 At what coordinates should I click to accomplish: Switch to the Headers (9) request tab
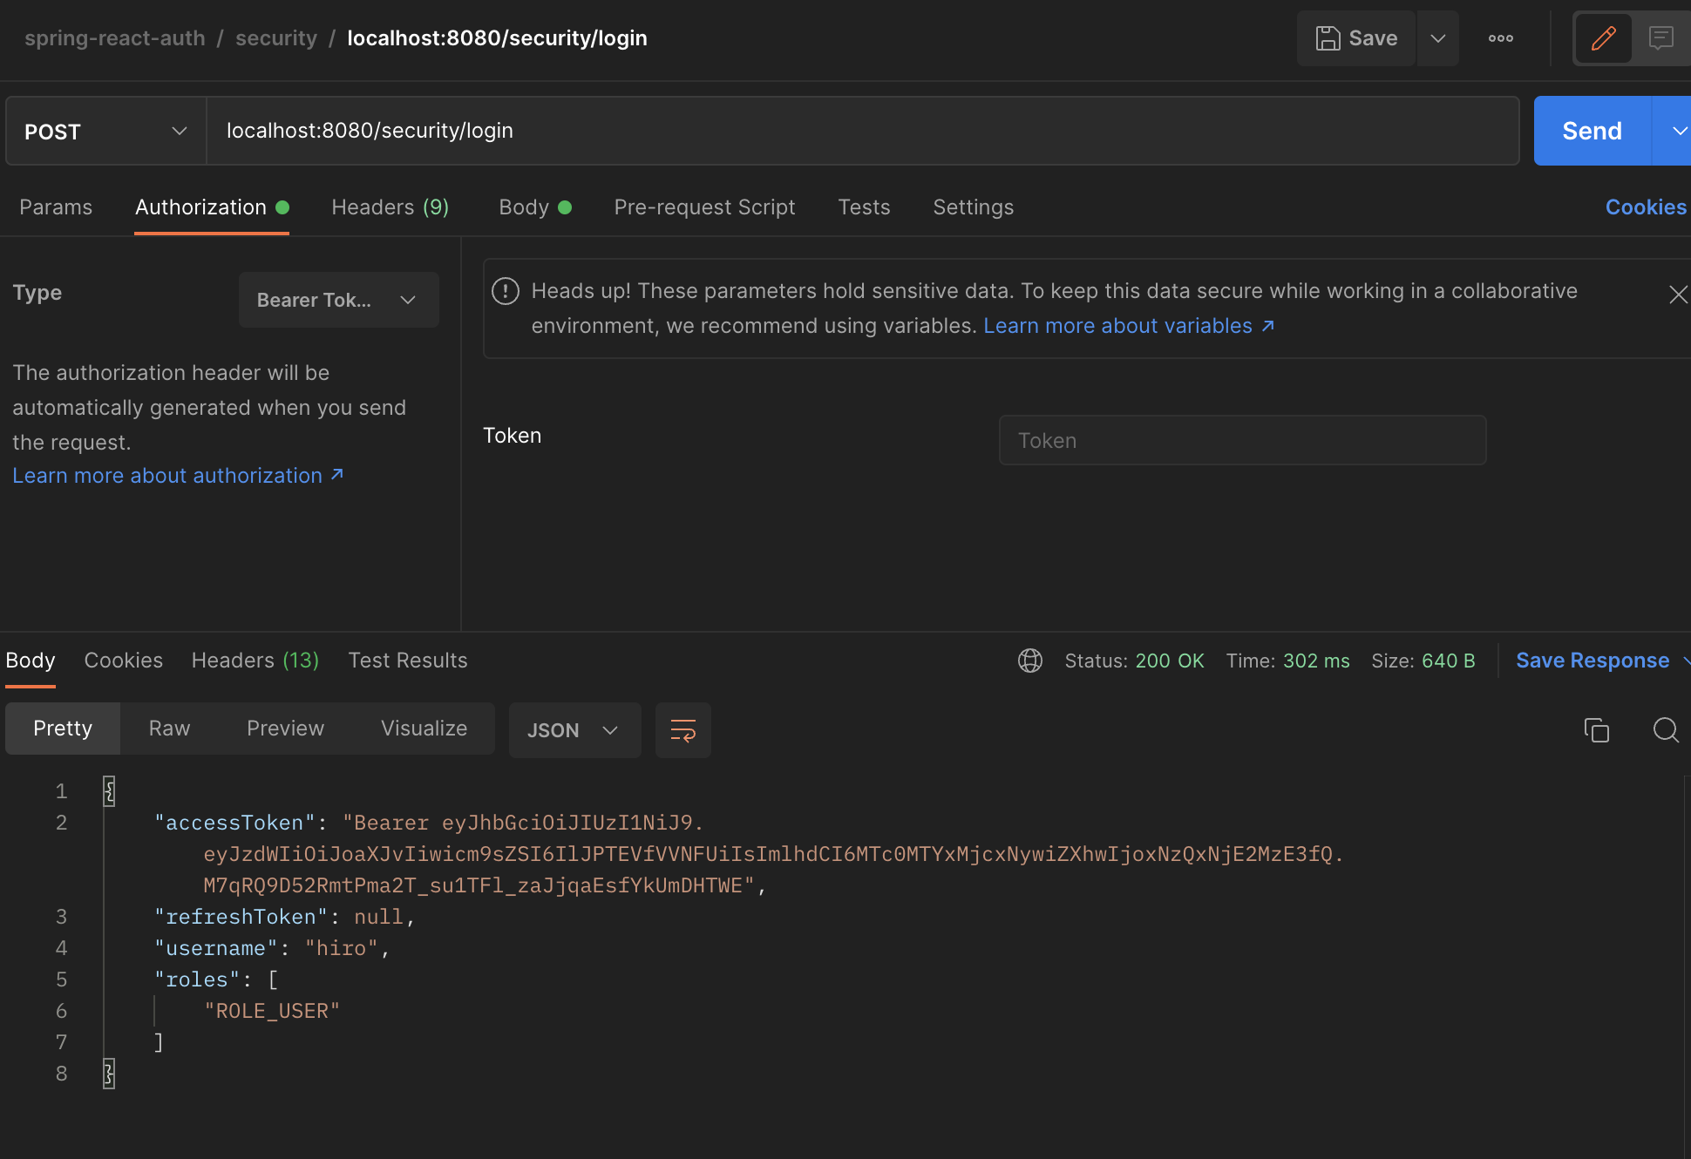tap(390, 207)
